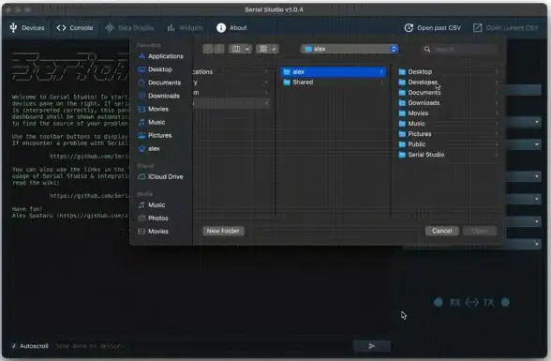
Task: Click the file dialog search field
Action: pos(459,49)
